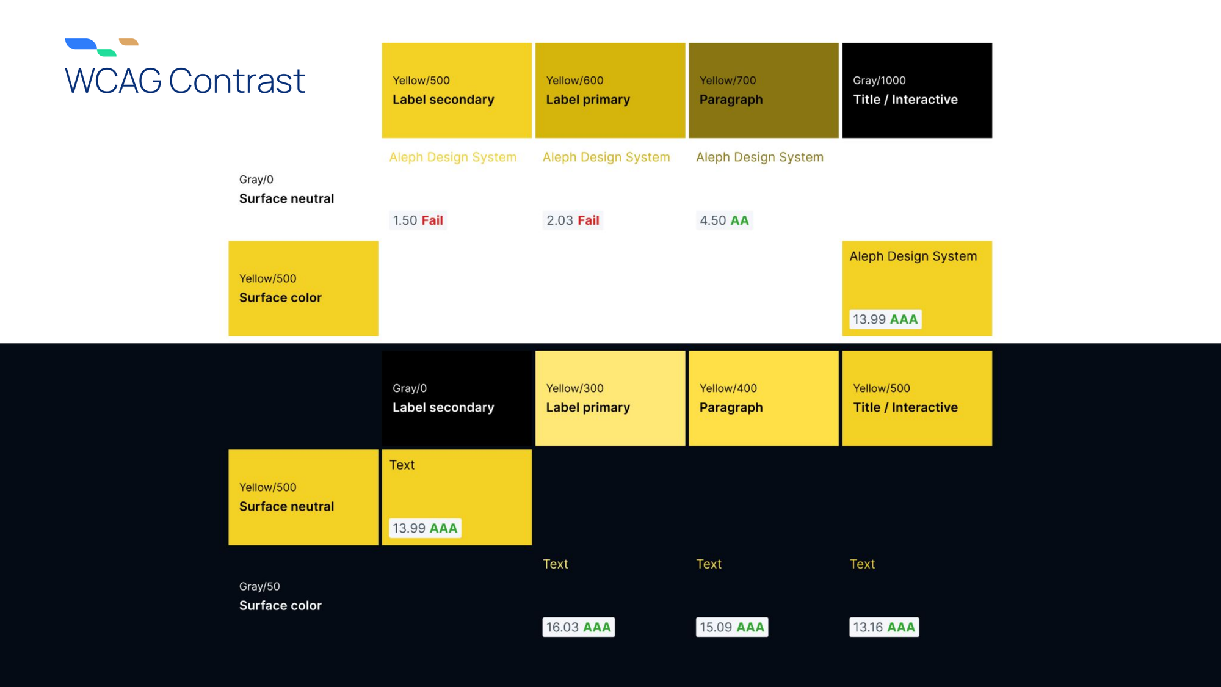This screenshot has height=687, width=1221.
Task: Click the 13.16 AAA contrast badge
Action: tap(883, 627)
